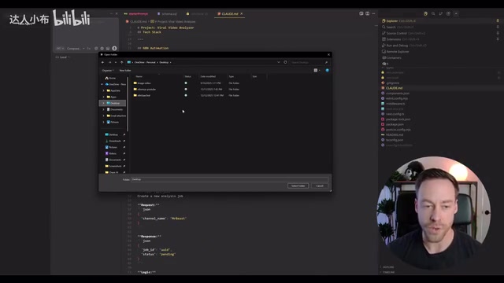Change view layout in dialog
This screenshot has height=283, width=504.
point(317,70)
